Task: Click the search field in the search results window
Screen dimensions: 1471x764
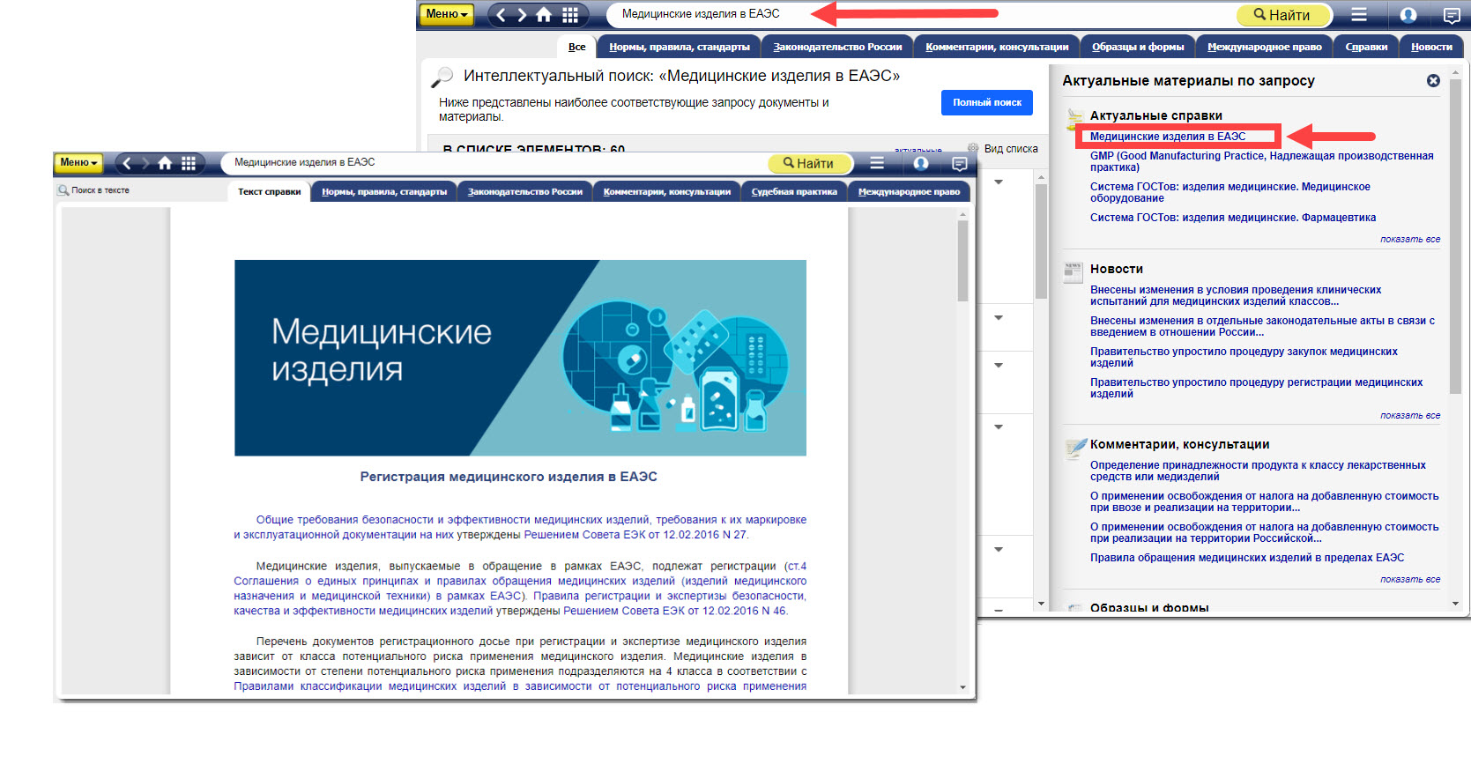Action: [917, 14]
